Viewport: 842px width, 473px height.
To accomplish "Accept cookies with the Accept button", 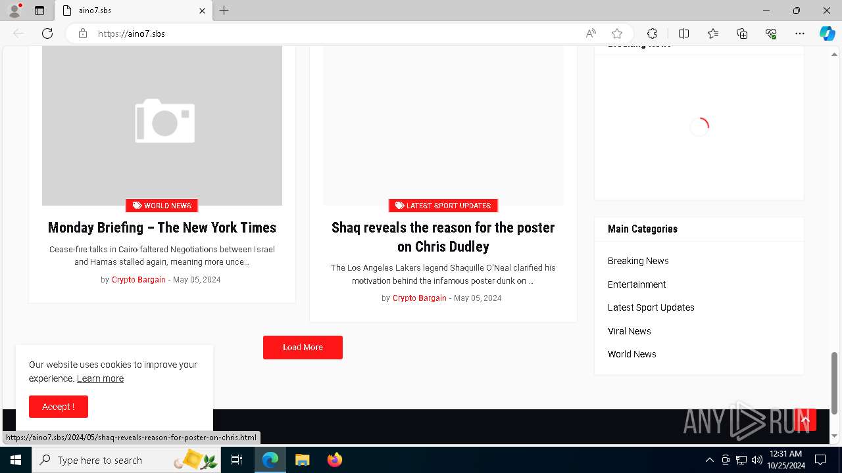I will tap(59, 407).
